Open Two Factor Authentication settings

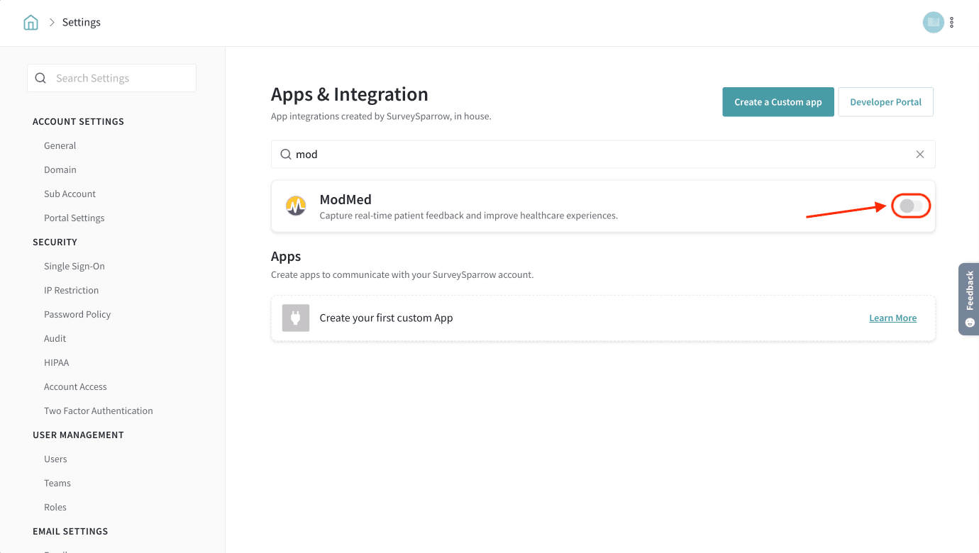[99, 410]
